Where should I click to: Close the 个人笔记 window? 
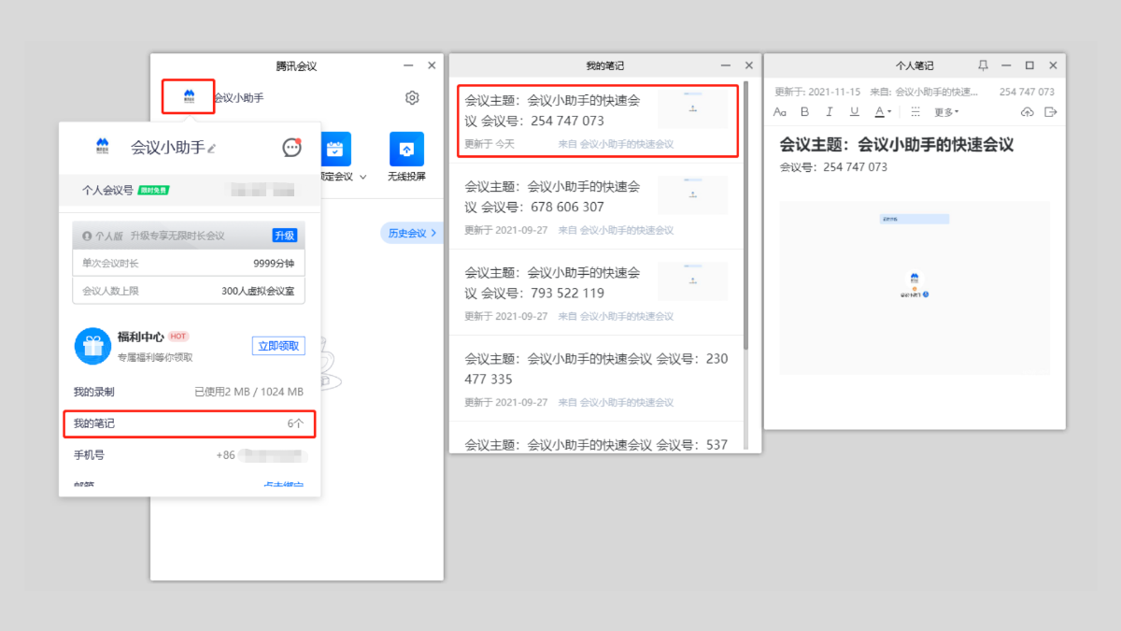[x=1053, y=65]
